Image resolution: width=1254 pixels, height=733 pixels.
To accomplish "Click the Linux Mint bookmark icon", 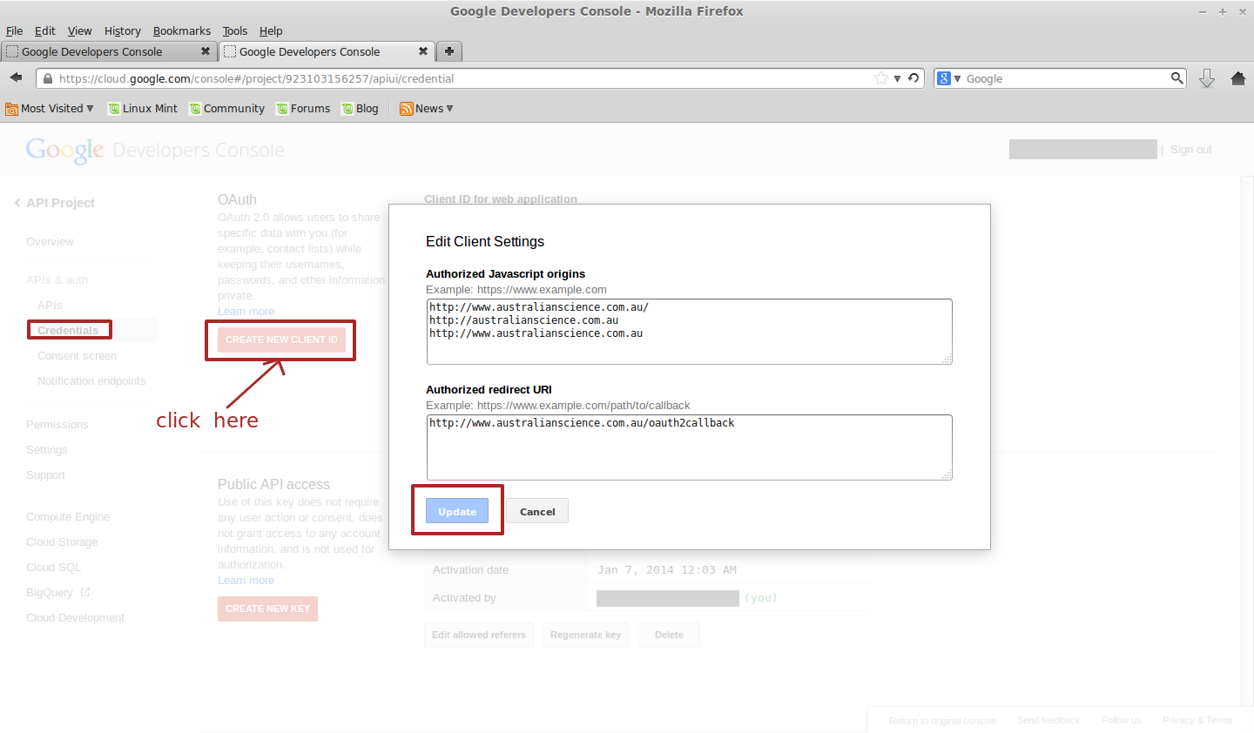I will (x=113, y=109).
